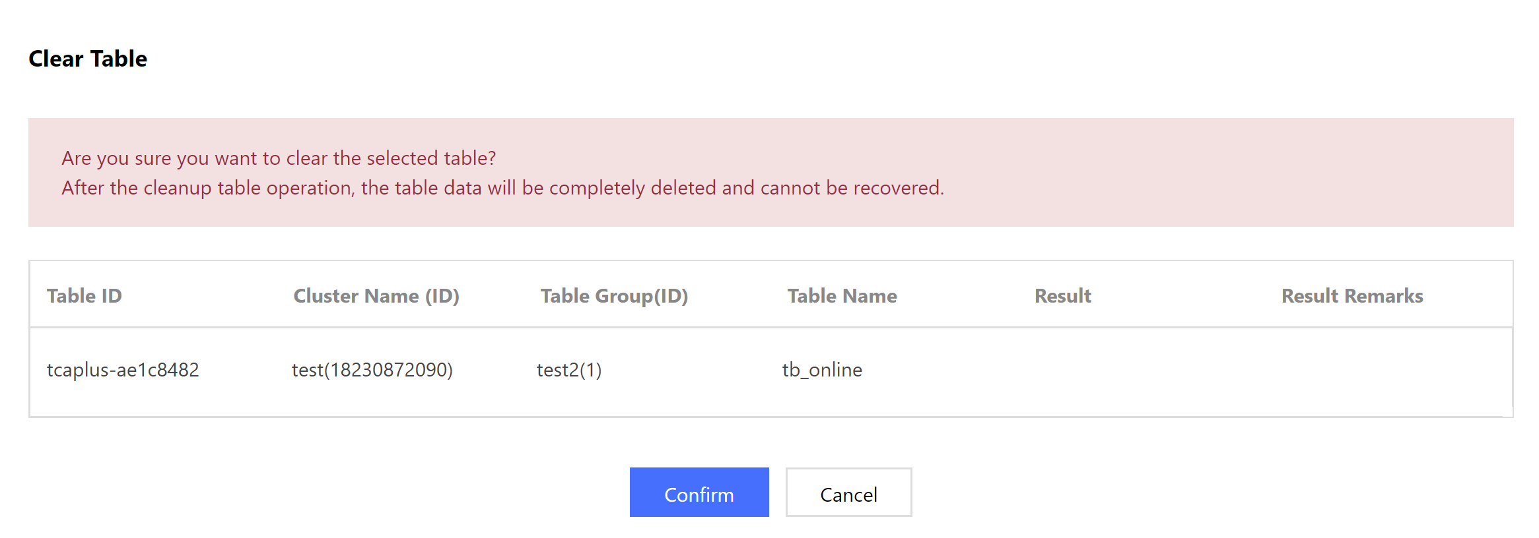
Task: Select the test2(1) table group cell
Action: (x=569, y=370)
